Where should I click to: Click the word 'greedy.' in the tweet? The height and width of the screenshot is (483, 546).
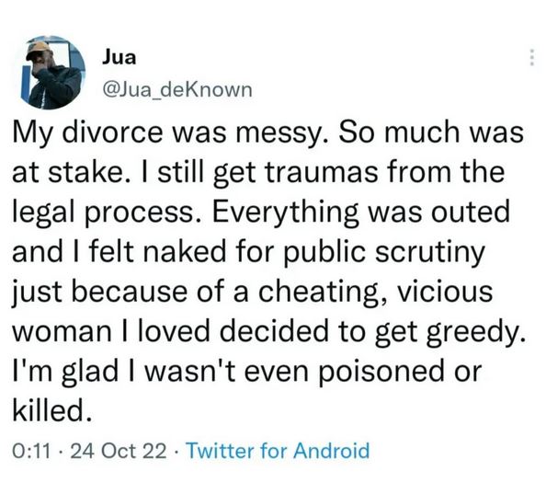pyautogui.click(x=475, y=332)
